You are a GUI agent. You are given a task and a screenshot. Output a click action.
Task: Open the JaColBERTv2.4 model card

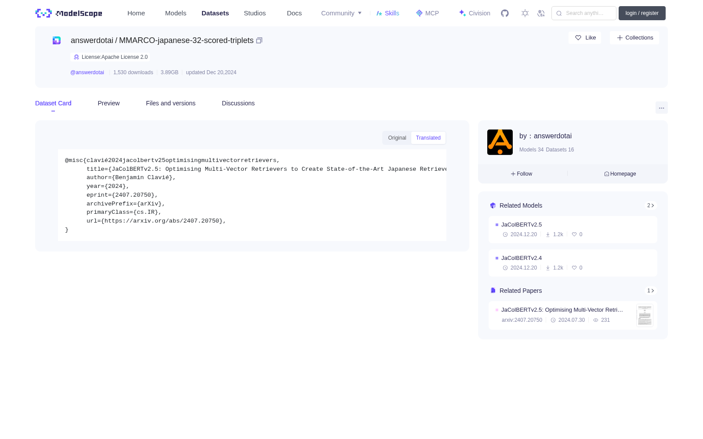(573, 263)
